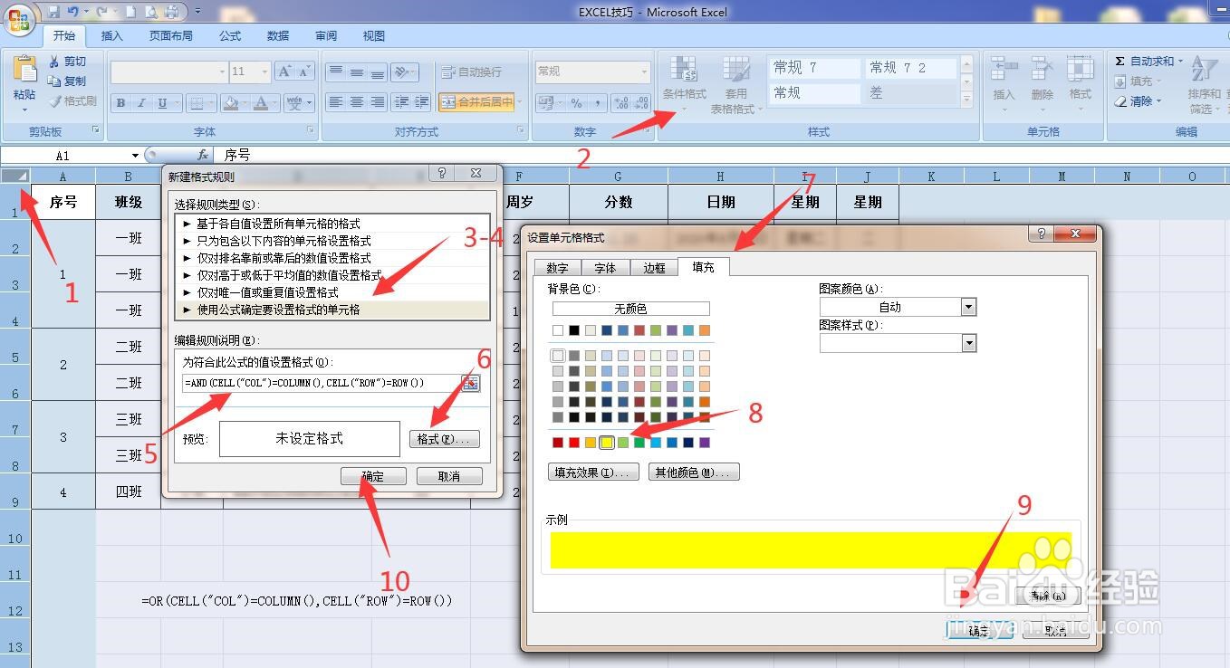Switch to the 公式 ribbon tab

pyautogui.click(x=230, y=36)
